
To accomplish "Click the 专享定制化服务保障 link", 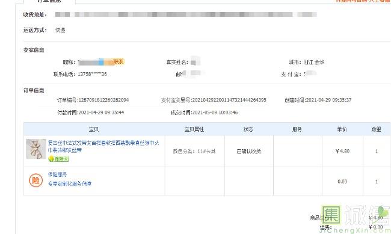I will point(70,183).
